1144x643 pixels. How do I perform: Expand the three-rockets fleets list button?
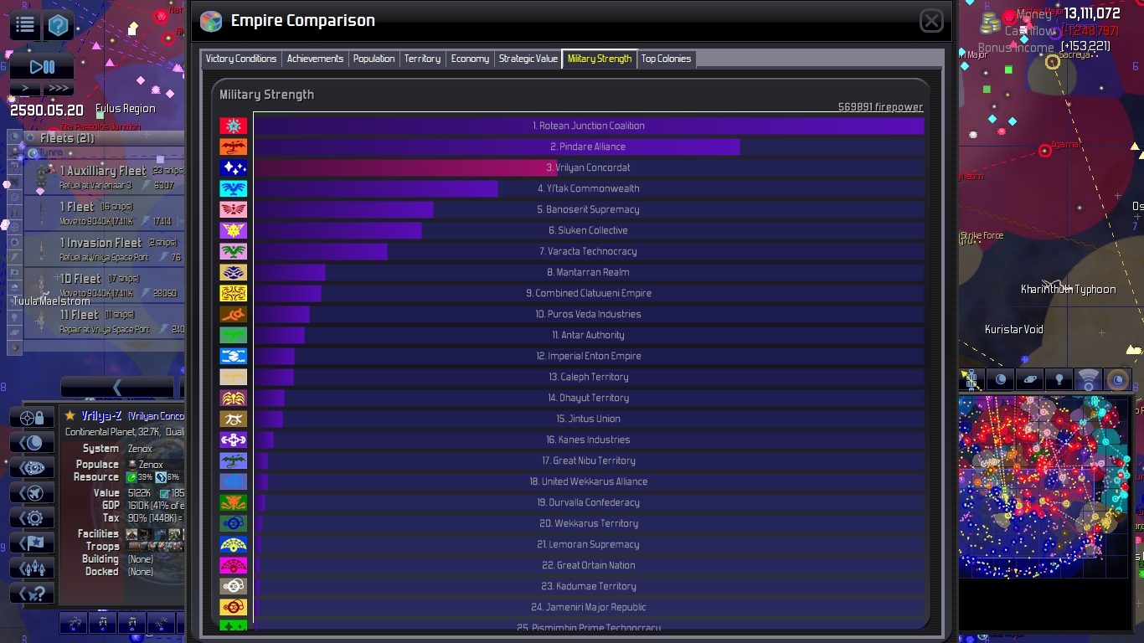[x=32, y=568]
